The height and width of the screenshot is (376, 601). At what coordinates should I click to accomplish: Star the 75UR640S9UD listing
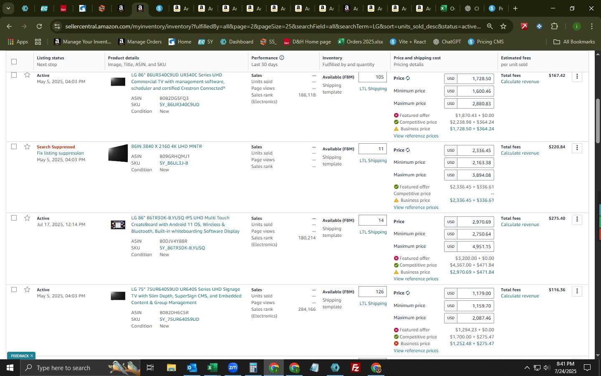pyautogui.click(x=27, y=290)
